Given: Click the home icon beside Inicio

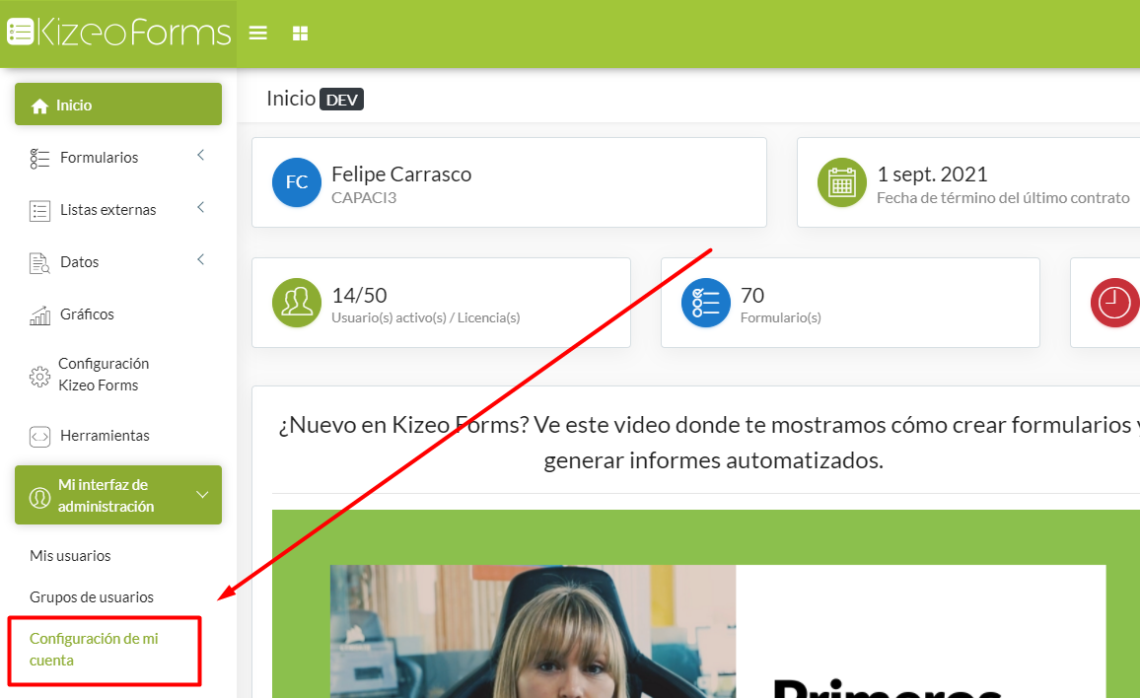Looking at the screenshot, I should [40, 105].
